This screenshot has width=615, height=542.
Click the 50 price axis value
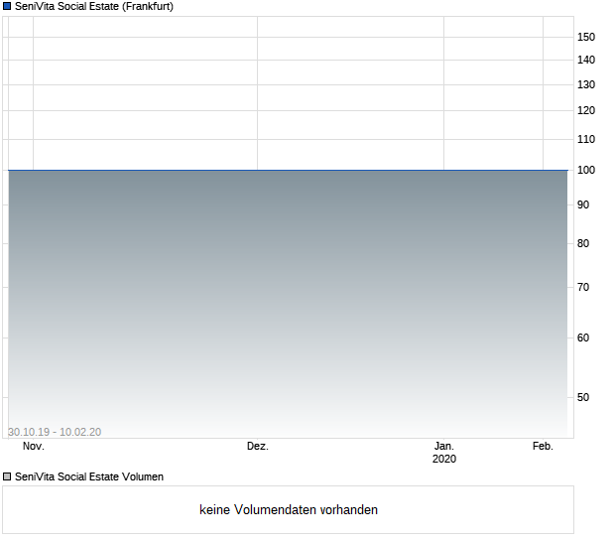pyautogui.click(x=583, y=397)
